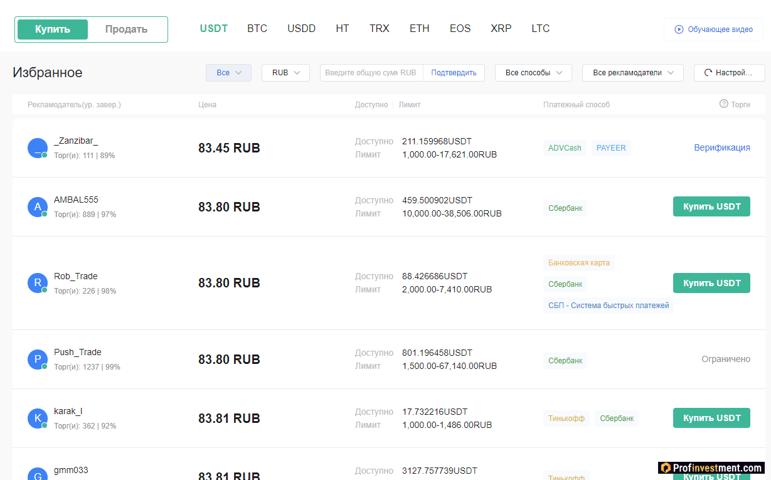Click Сбербанк tag in Push_Trade row
The width and height of the screenshot is (771, 480).
(565, 361)
